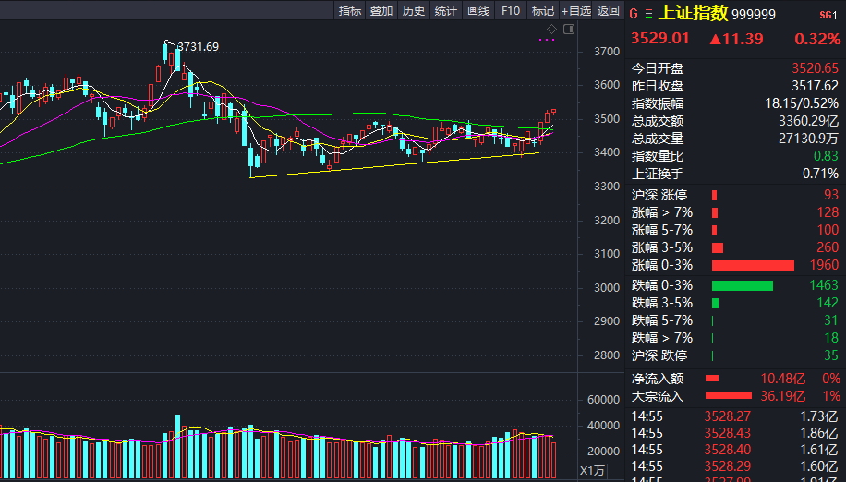Open the green list menu icon near 上证指数

647,14
